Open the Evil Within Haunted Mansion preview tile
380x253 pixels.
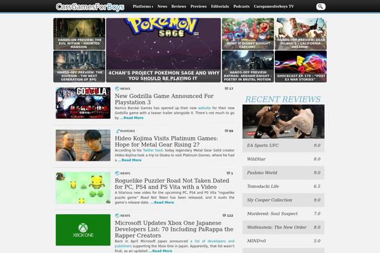pos(79,34)
